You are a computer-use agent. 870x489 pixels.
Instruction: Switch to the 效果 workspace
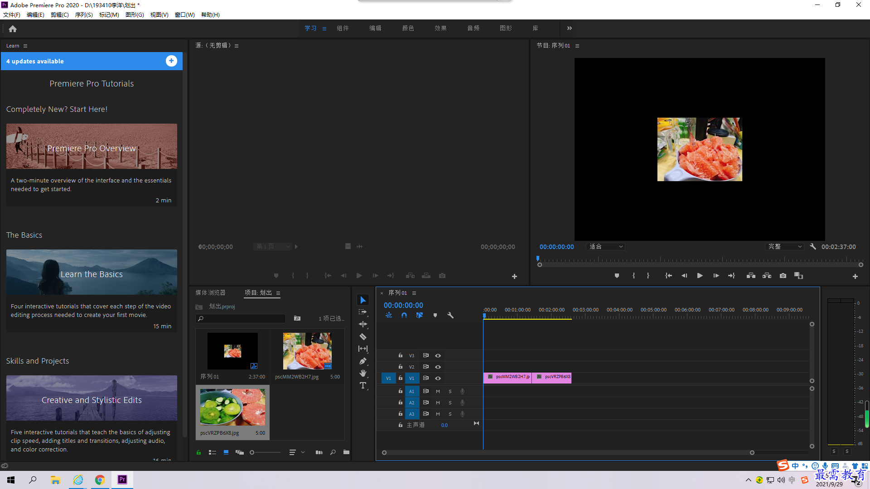click(440, 28)
